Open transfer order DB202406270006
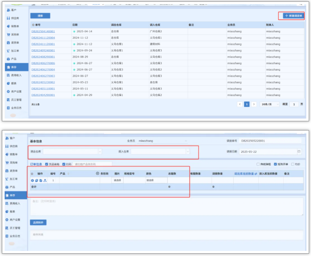The image size is (311, 256). pyautogui.click(x=43, y=63)
